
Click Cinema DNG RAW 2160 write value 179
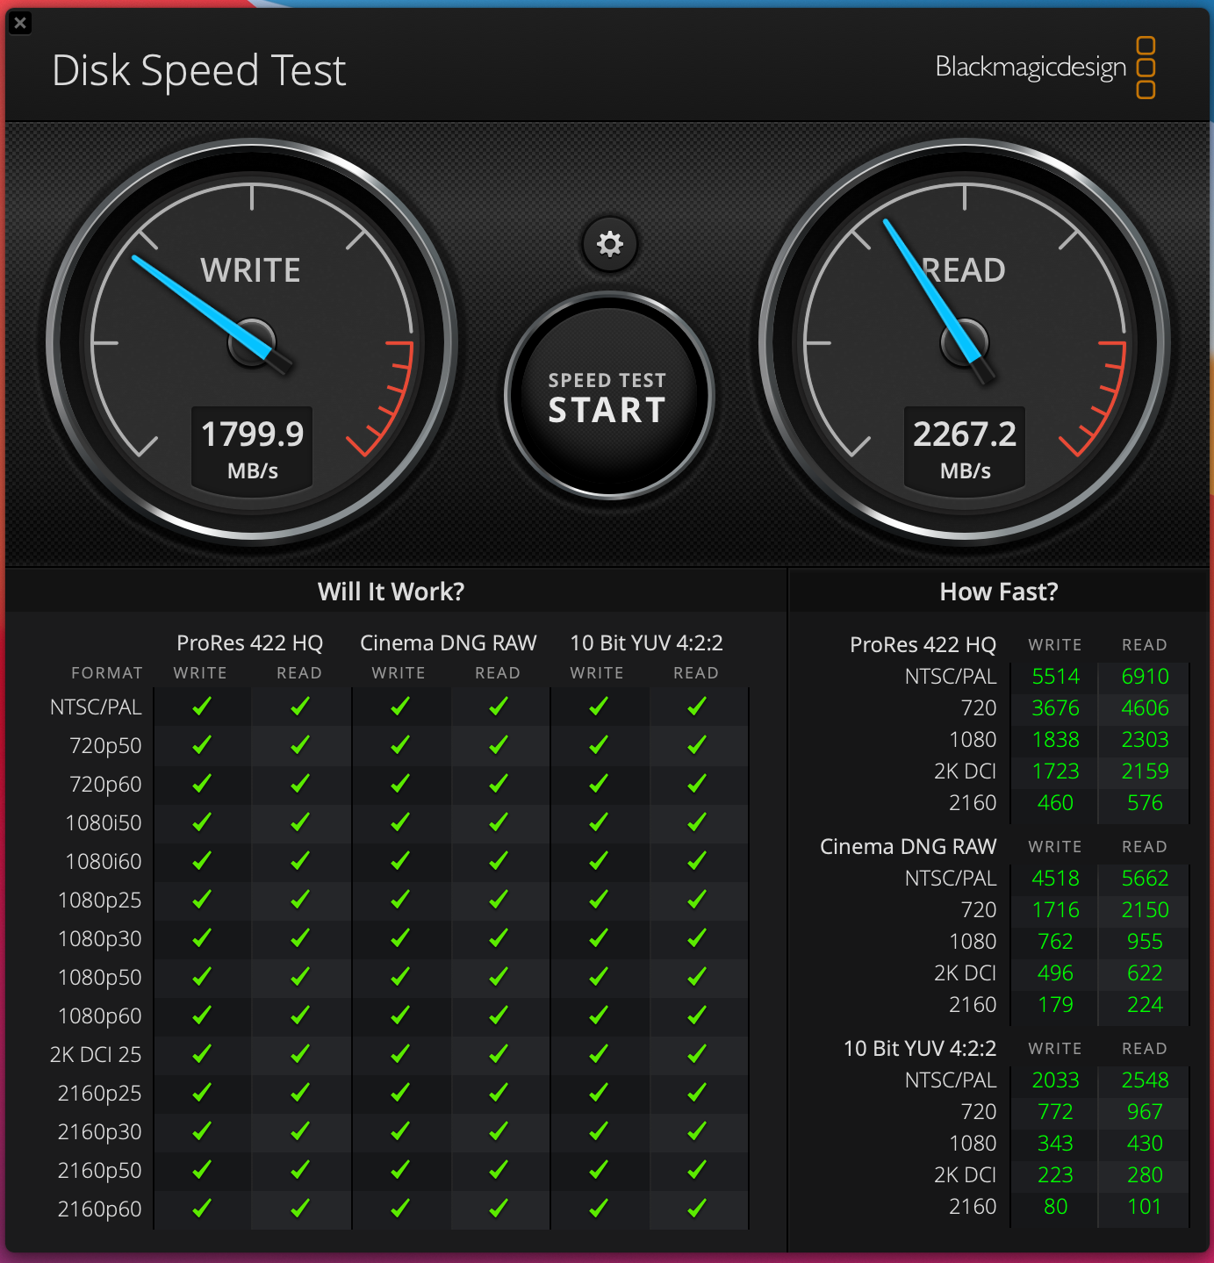[1056, 1005]
